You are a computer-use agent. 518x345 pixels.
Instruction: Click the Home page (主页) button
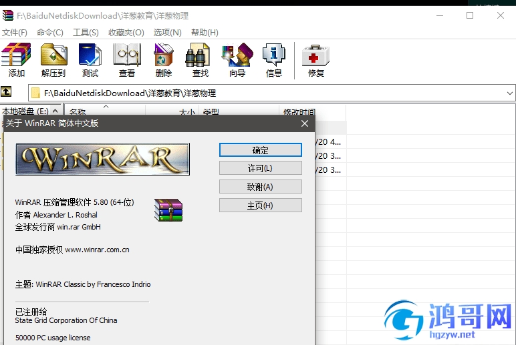[260, 206]
